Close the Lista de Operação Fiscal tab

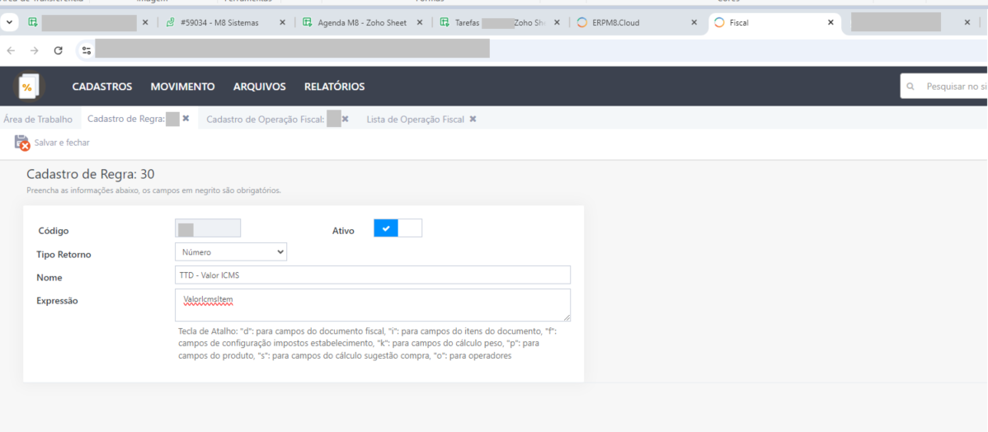click(x=473, y=119)
